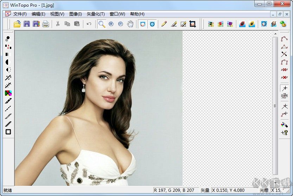293x196 pixels.
Task: Click the purple B vectorise icon
Action: tap(230, 24)
